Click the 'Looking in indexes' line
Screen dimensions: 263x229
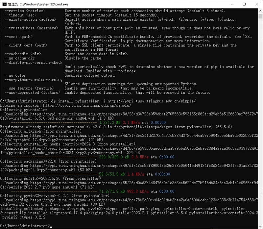coord(65,106)
